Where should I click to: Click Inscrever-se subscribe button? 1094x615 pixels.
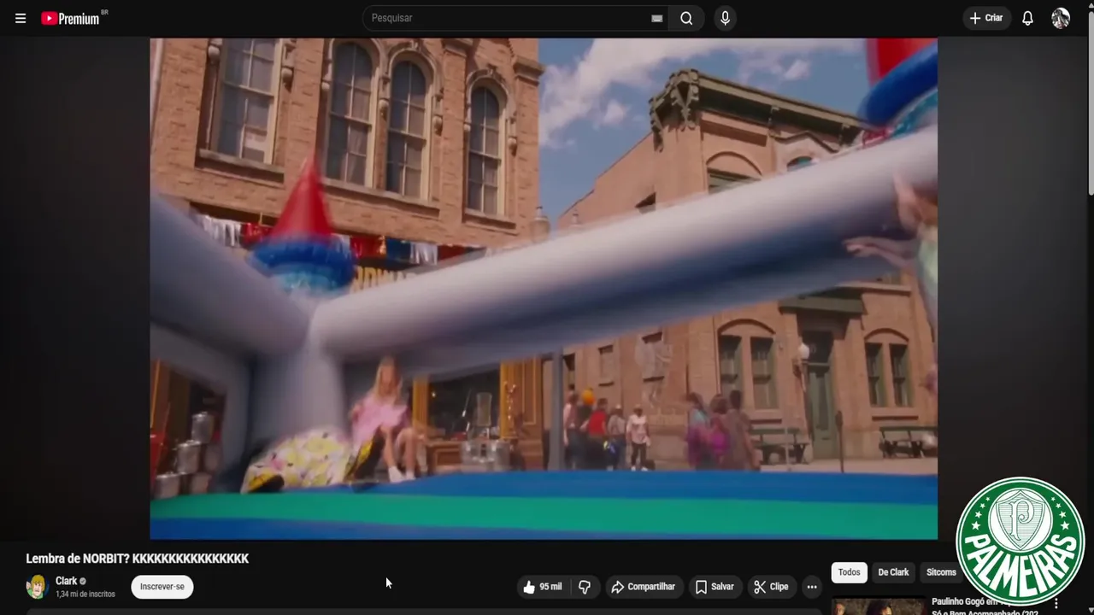click(x=162, y=587)
